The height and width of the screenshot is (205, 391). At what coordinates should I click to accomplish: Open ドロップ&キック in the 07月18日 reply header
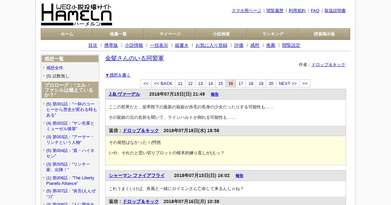pos(141,130)
